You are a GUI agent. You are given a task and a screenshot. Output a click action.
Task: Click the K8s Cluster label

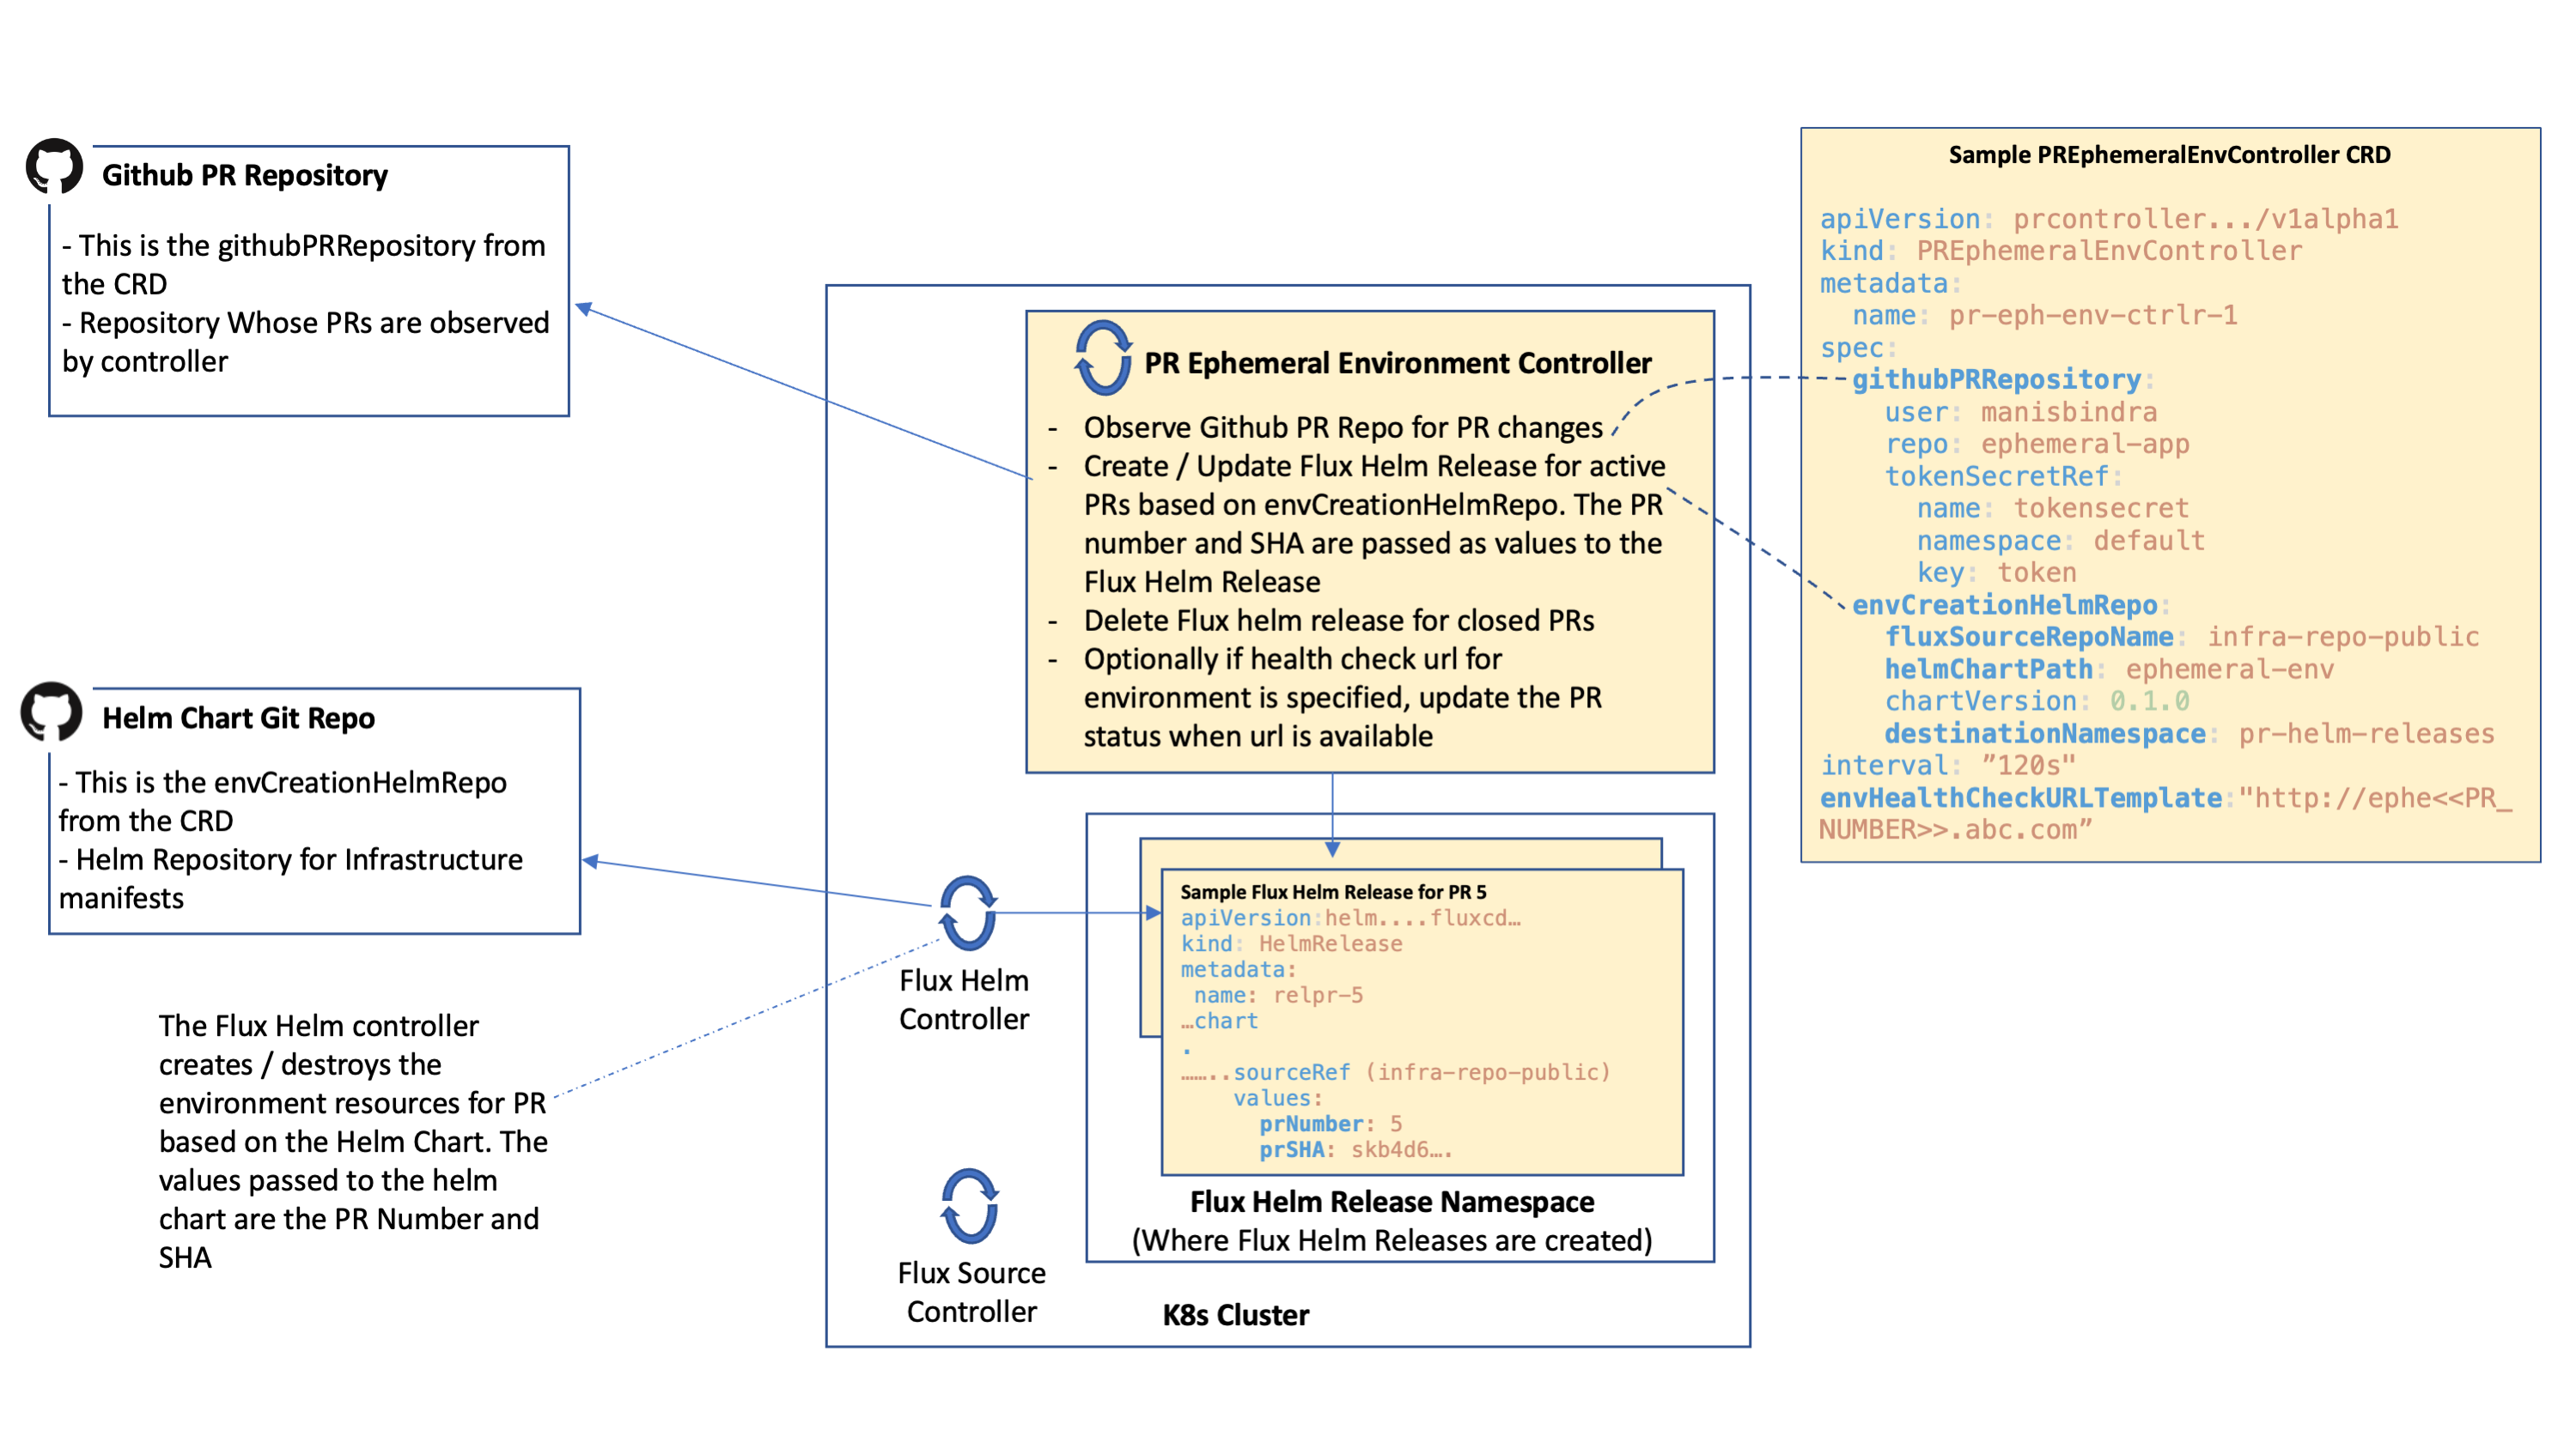pyautogui.click(x=1235, y=1315)
